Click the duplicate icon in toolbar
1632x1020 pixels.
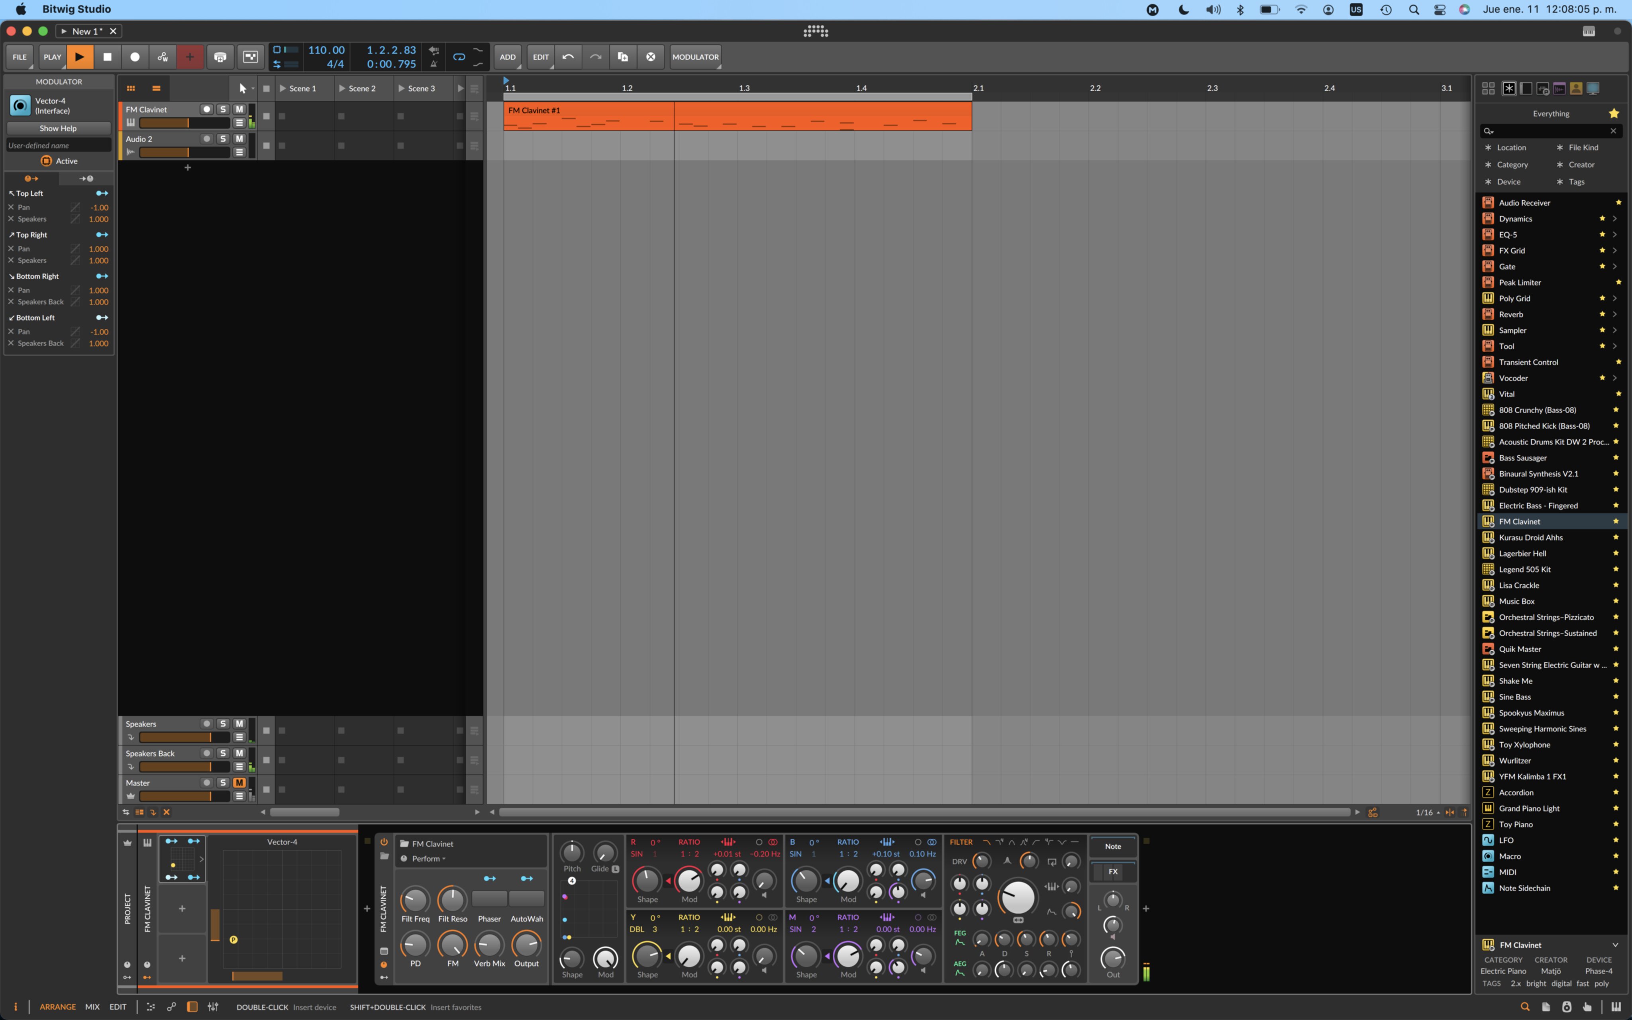[623, 57]
